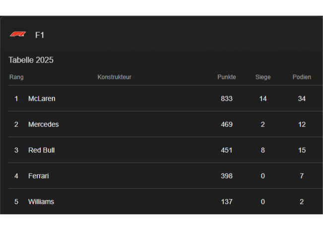
Task: Click McLaren's 14 wins value
Action: tap(263, 99)
